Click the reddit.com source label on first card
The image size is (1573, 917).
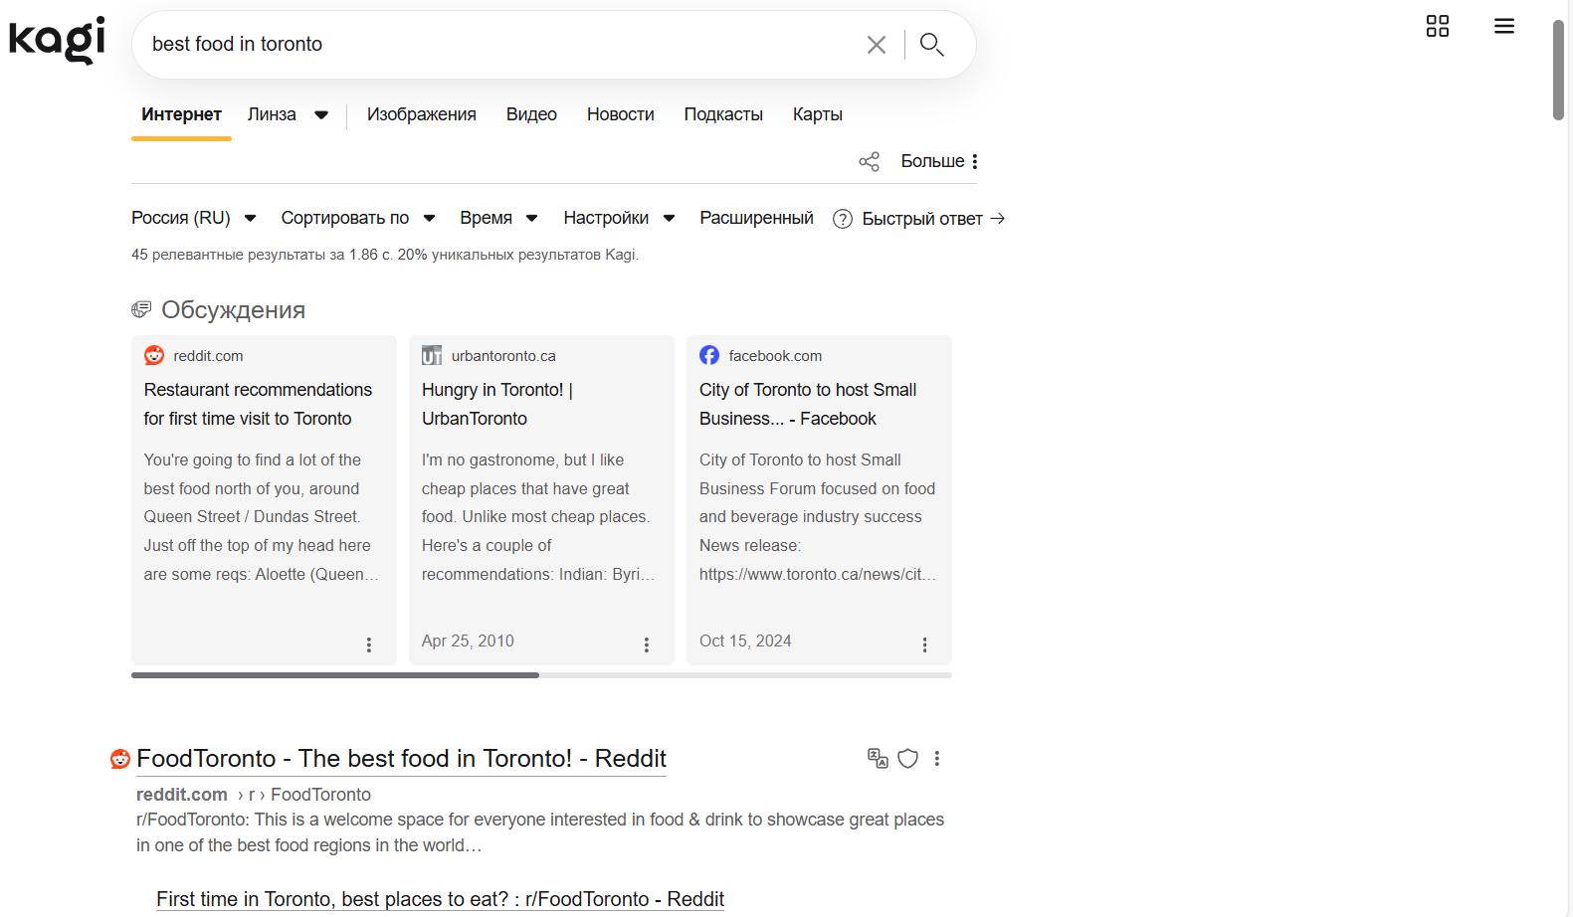[x=208, y=356]
